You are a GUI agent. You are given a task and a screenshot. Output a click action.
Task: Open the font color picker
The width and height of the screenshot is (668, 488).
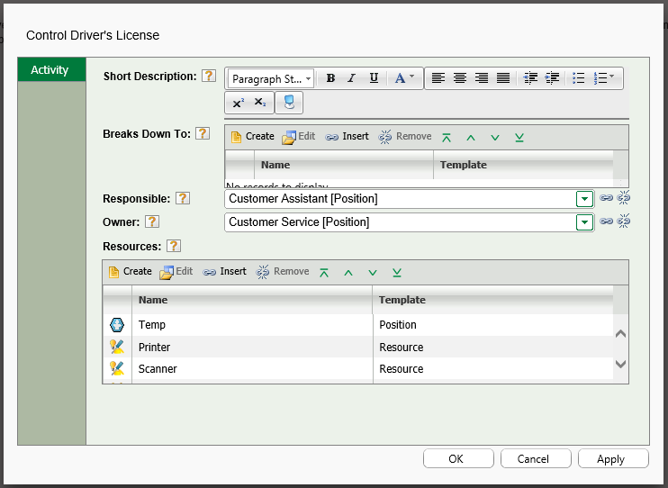[x=404, y=78]
